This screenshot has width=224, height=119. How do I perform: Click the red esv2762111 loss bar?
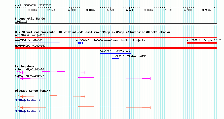202,43
